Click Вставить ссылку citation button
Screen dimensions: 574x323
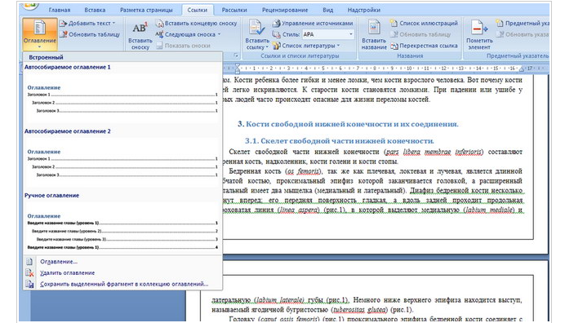[257, 35]
